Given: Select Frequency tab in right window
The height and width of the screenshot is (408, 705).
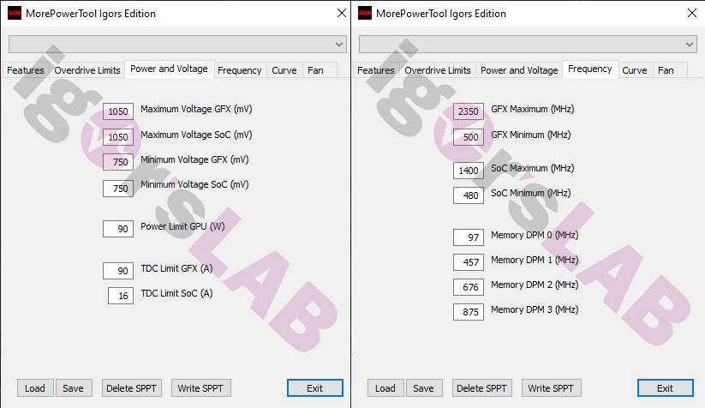Looking at the screenshot, I should 590,69.
